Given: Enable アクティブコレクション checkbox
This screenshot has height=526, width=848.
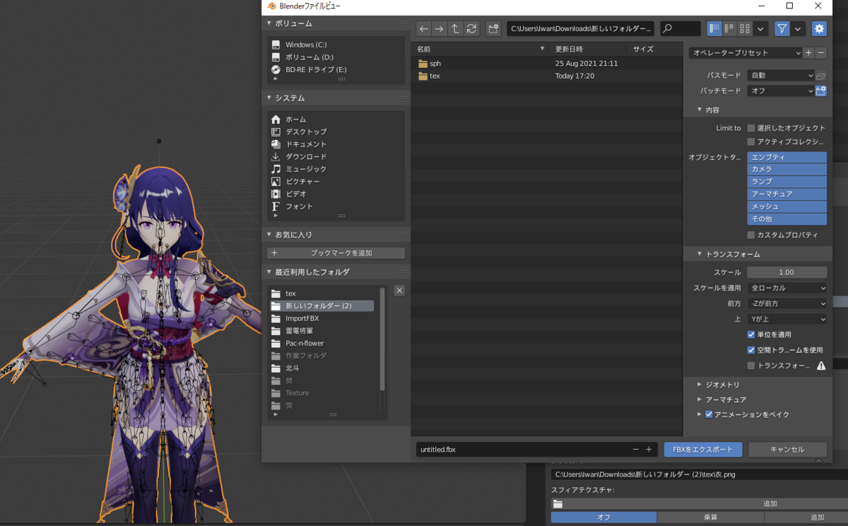Looking at the screenshot, I should pyautogui.click(x=751, y=141).
